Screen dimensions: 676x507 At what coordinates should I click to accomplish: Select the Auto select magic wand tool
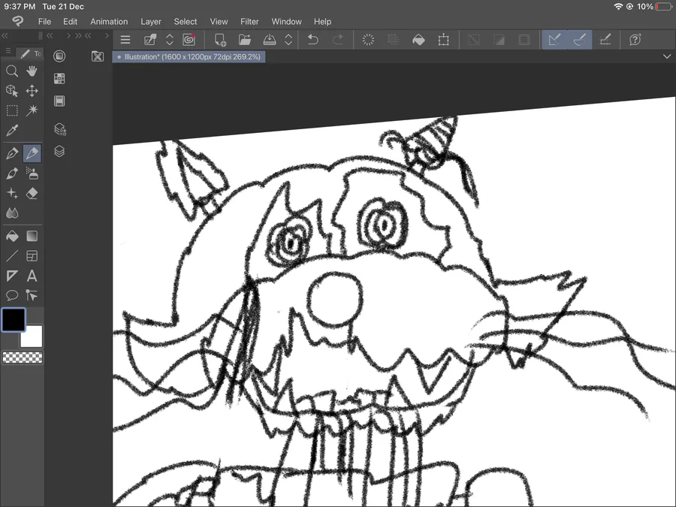coord(32,110)
